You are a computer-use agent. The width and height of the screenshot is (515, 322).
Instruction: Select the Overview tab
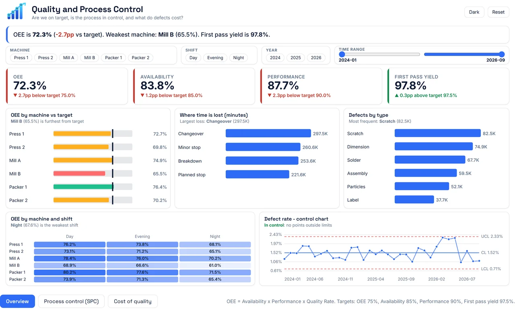(17, 301)
